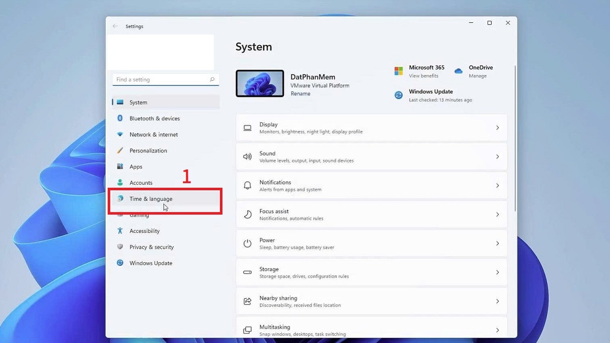Click the Focus assist moon icon

pos(248,215)
